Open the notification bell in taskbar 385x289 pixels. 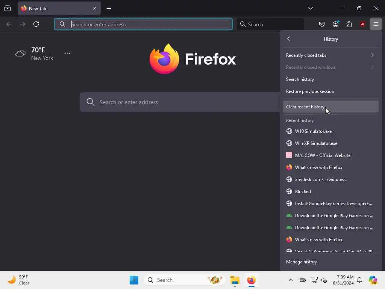click(359, 280)
